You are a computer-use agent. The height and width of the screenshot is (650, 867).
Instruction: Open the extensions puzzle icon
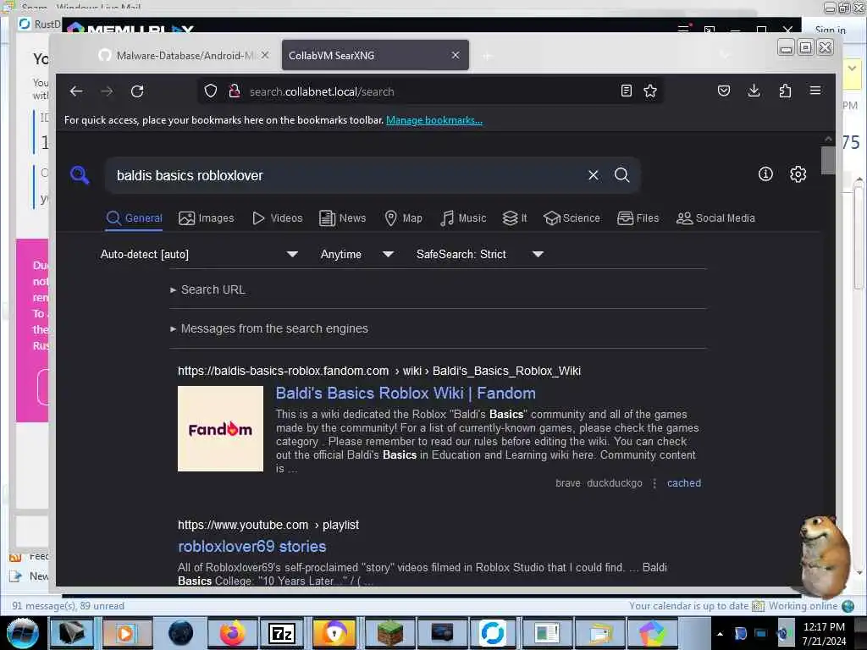pos(785,91)
